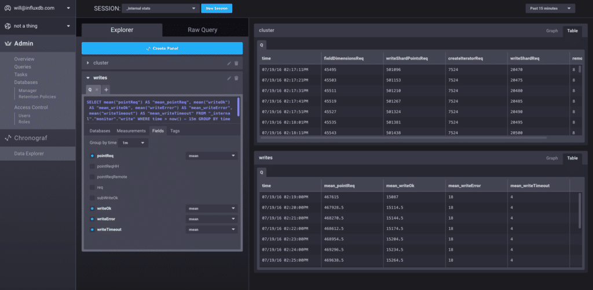Click the trash icon for writes panel
The height and width of the screenshot is (290, 593).
pyautogui.click(x=236, y=78)
